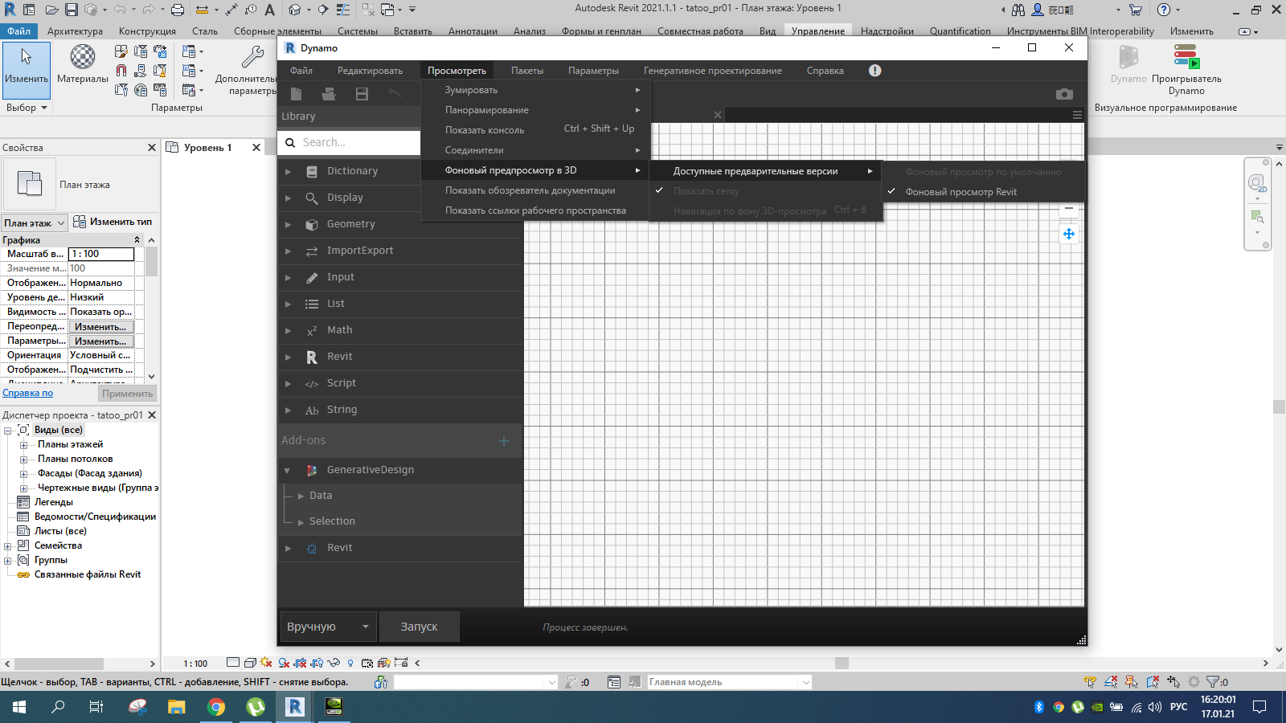
Task: Expand the Math library category
Action: (287, 330)
